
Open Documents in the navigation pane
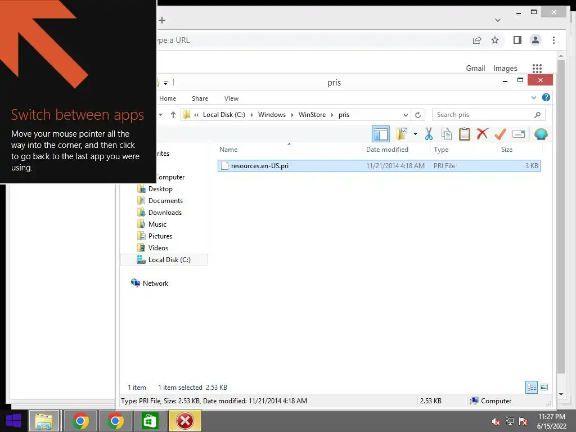165,201
